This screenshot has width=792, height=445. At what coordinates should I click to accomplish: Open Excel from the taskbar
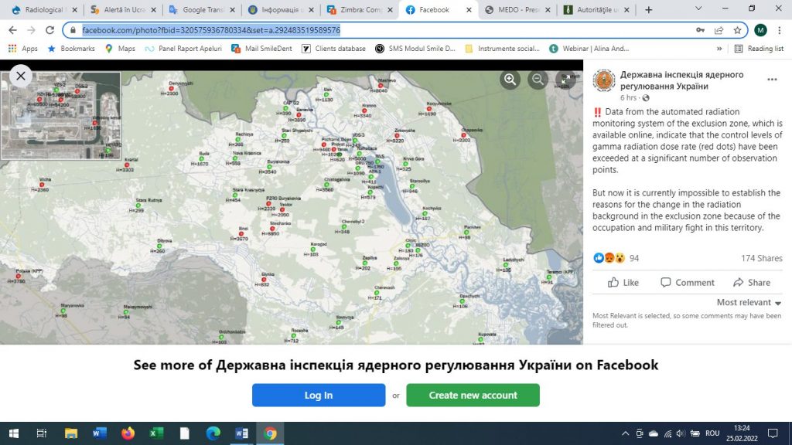(x=156, y=433)
